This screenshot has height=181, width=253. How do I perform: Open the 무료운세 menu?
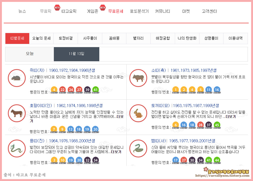[x=116, y=11]
